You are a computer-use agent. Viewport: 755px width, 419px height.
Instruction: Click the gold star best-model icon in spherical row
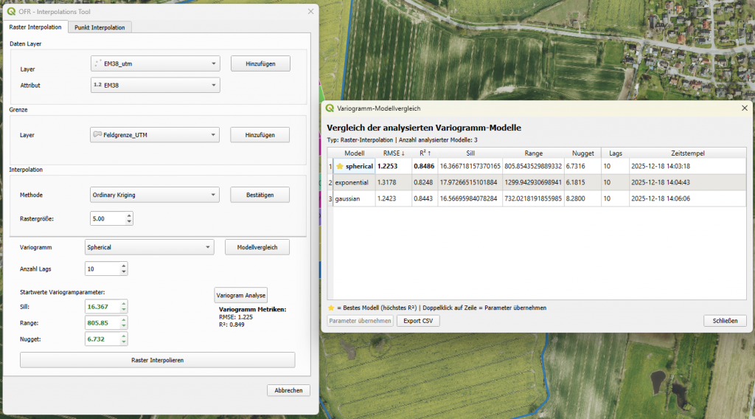[x=340, y=166]
